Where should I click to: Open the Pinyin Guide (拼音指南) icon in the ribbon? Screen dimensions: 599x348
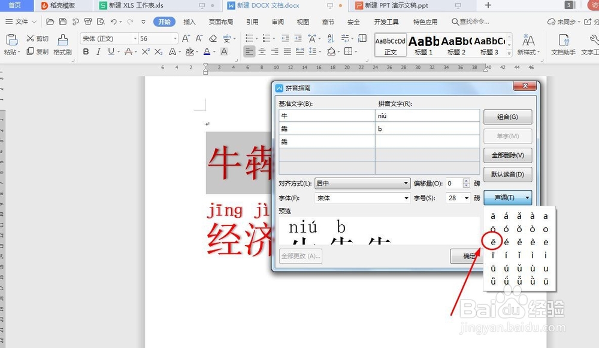227,39
